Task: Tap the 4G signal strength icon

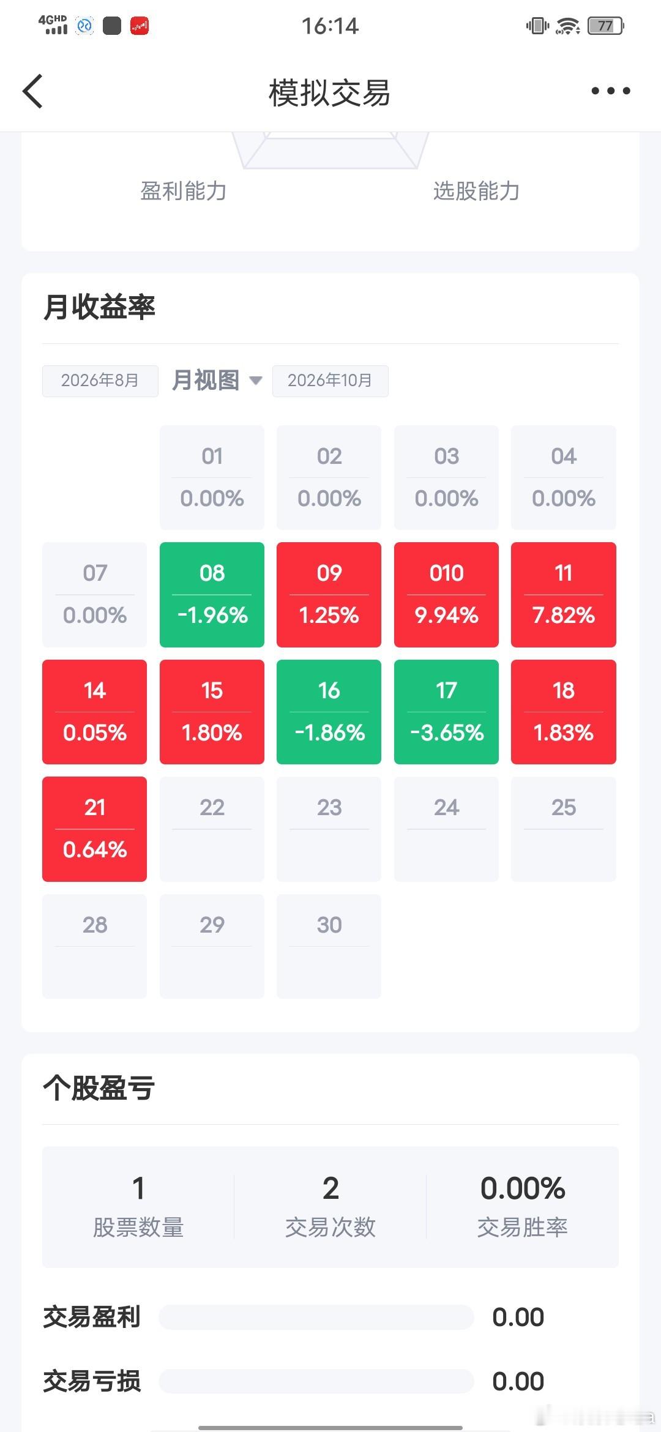Action: point(53,25)
